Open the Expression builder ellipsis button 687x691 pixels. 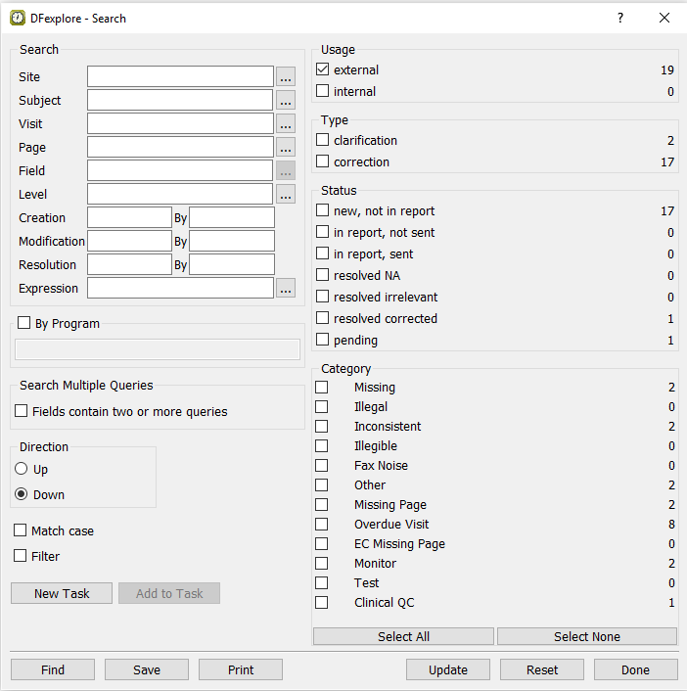coord(285,289)
